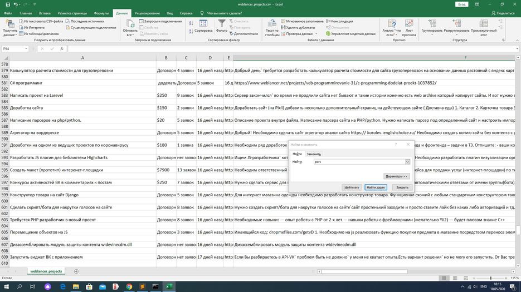Open the File (Файл) tab
This screenshot has height=292, width=521.
[x=8, y=13]
